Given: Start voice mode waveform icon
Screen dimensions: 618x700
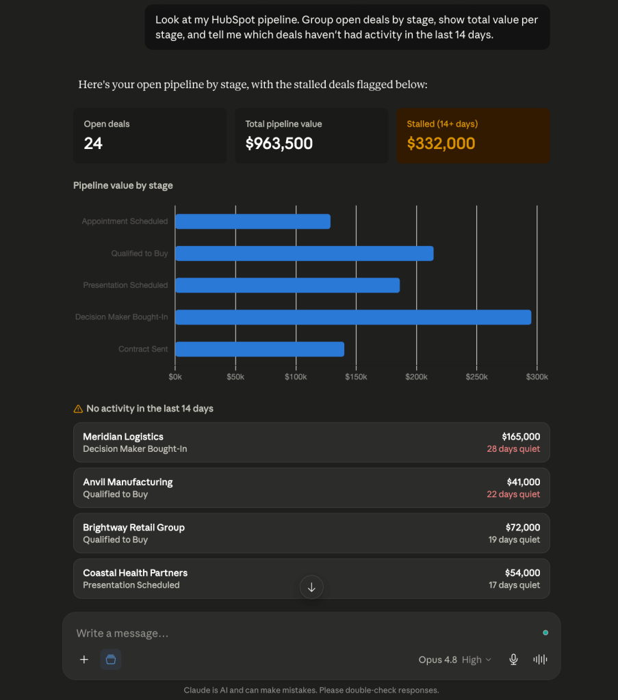Looking at the screenshot, I should 540,660.
